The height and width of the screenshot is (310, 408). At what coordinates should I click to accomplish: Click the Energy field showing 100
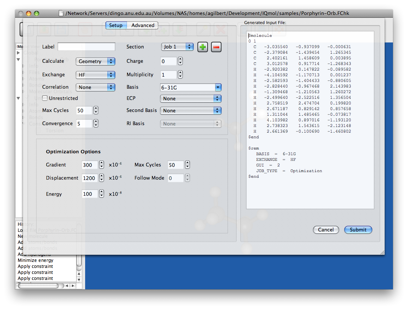point(90,194)
